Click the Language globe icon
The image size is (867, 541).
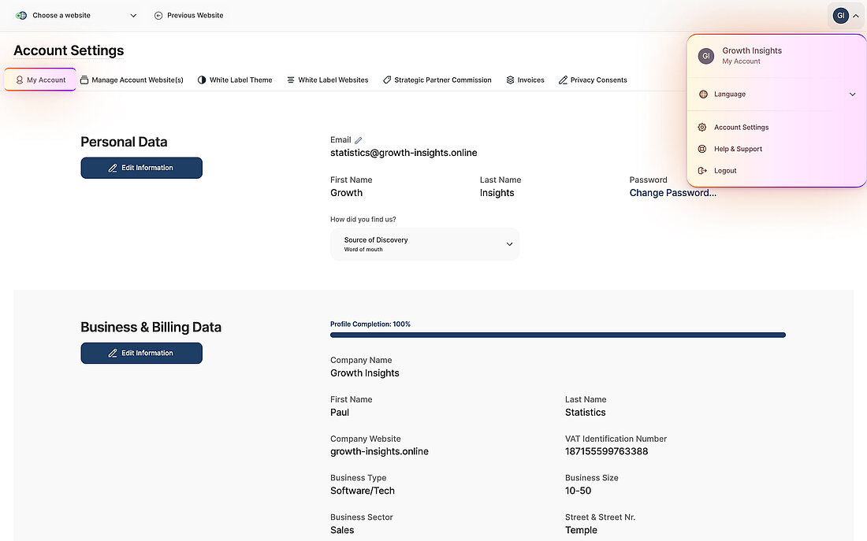pos(703,94)
